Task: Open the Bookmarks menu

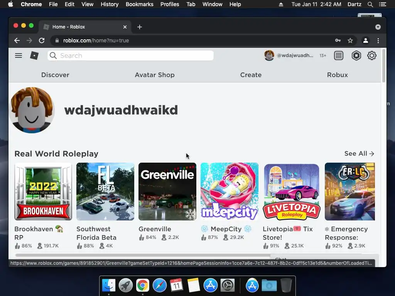Action: coord(140,4)
